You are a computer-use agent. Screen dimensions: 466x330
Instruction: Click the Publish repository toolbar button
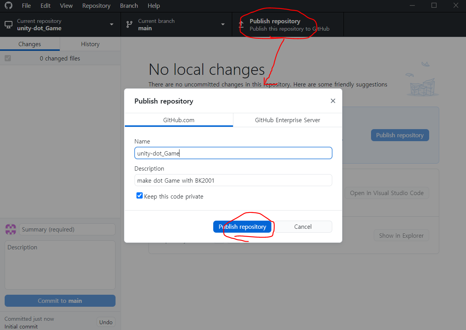pos(288,24)
